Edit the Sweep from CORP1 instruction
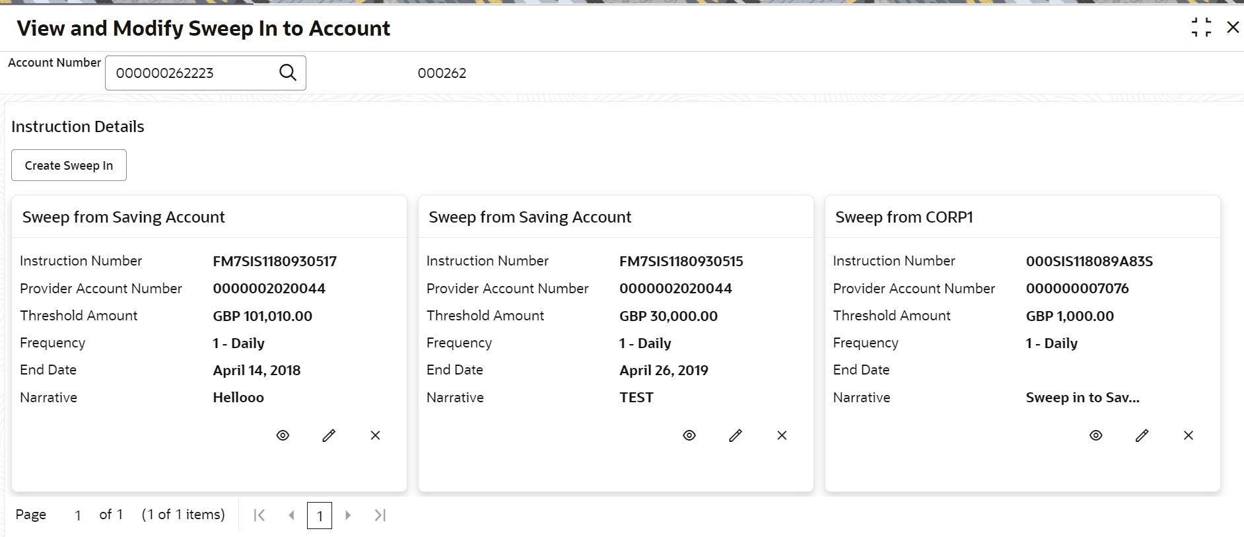Image resolution: width=1244 pixels, height=537 pixels. (1142, 435)
